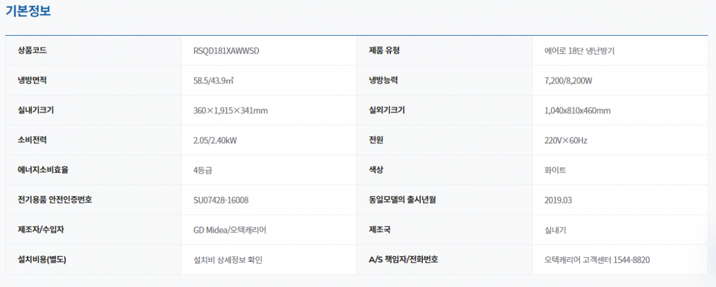Click the power source value 220V×60Hz
Image resolution: width=716 pixels, height=287 pixels.
(566, 140)
